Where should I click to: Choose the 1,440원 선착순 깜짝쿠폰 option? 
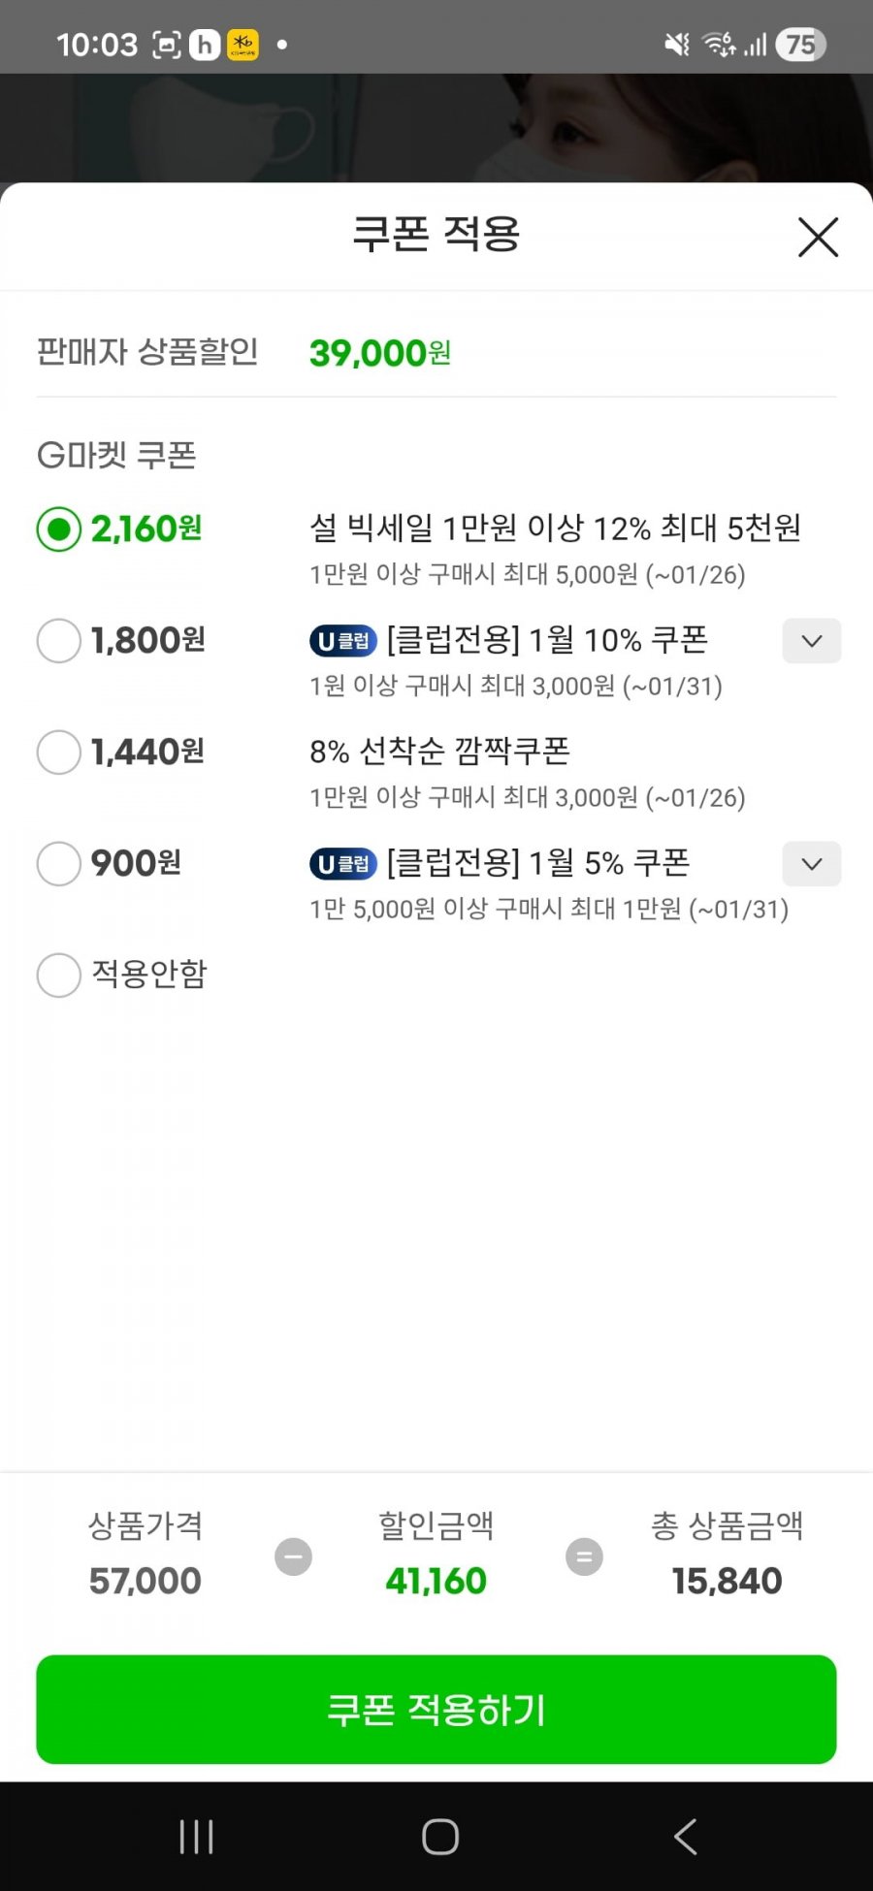[59, 753]
